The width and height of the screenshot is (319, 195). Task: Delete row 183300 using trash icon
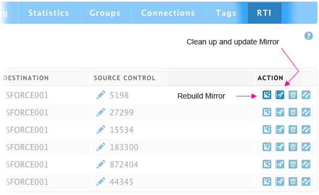pos(293,147)
